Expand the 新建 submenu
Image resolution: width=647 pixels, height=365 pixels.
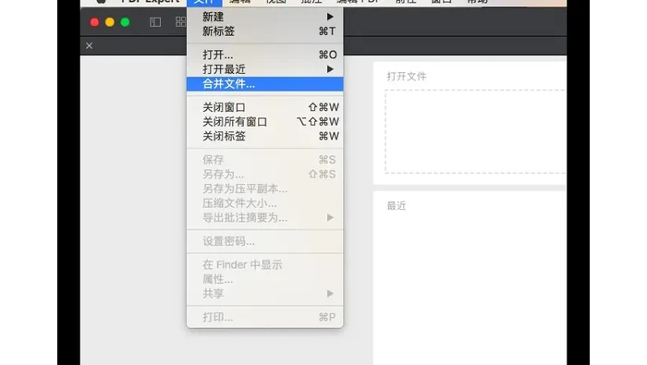(265, 17)
